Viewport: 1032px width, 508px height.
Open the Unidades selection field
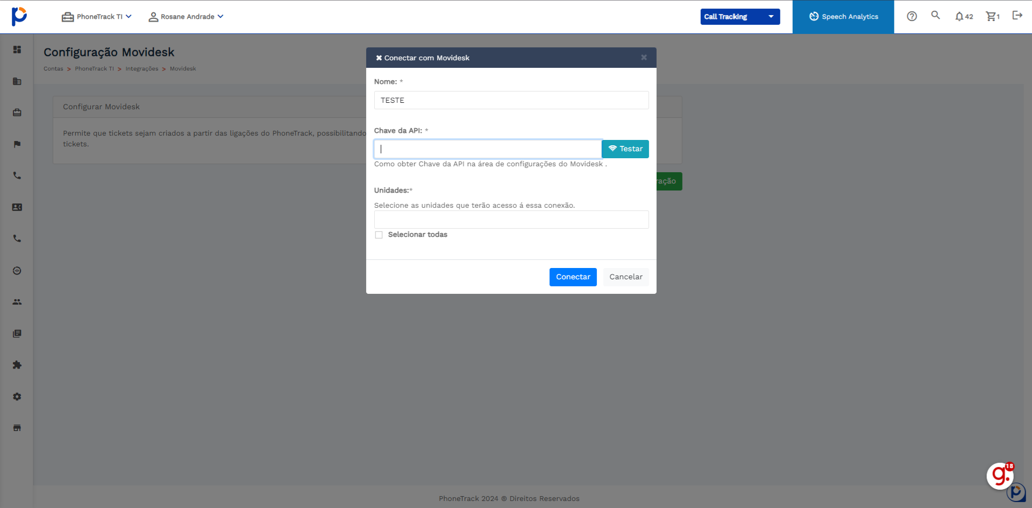pos(511,220)
